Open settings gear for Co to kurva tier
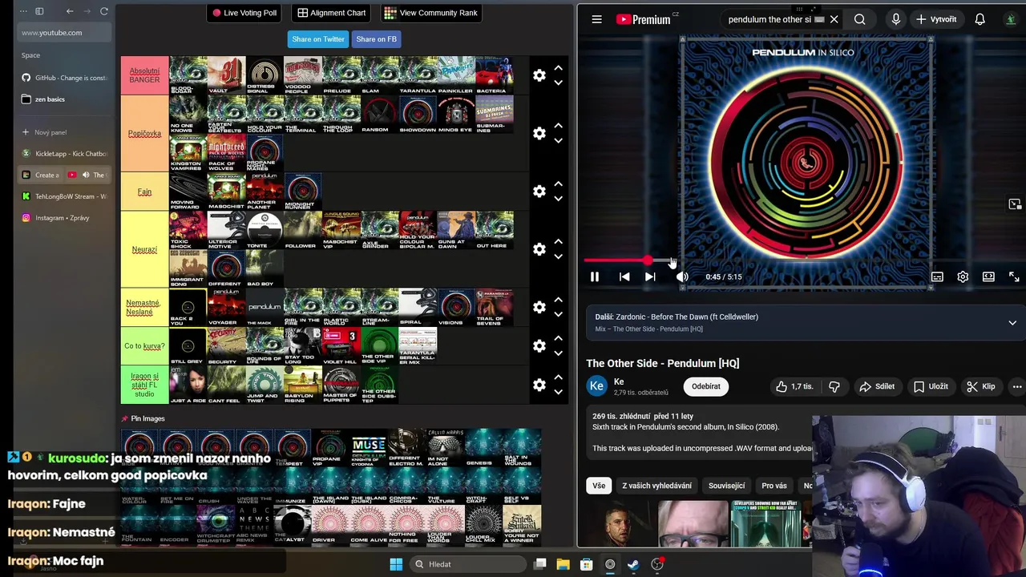 [539, 345]
